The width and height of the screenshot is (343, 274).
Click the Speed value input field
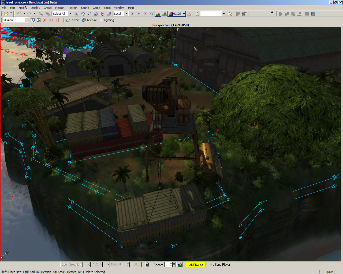click(x=168, y=265)
